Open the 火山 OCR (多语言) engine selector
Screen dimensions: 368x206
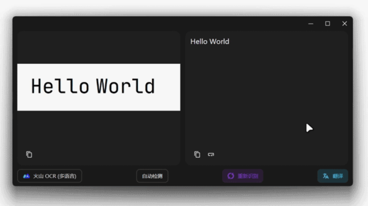pos(50,176)
